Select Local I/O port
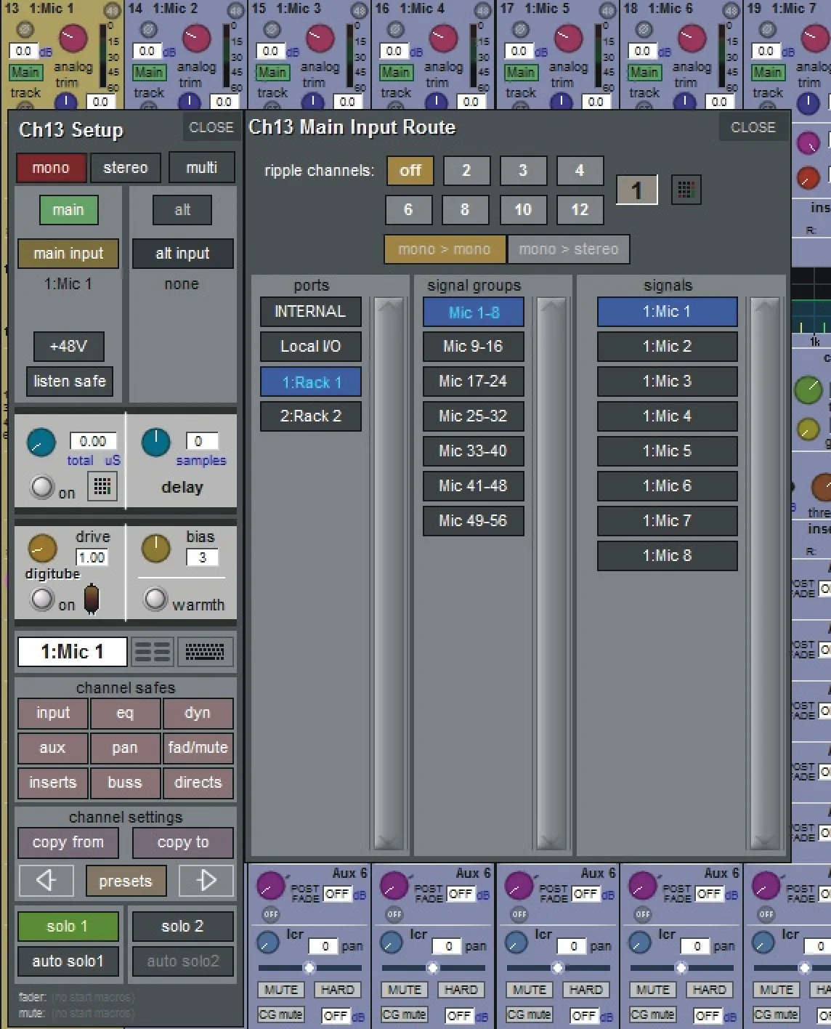 (x=310, y=347)
